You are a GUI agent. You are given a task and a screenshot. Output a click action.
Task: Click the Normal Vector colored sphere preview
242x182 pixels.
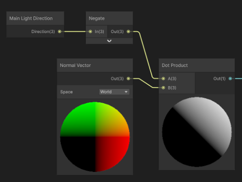pos(95,137)
